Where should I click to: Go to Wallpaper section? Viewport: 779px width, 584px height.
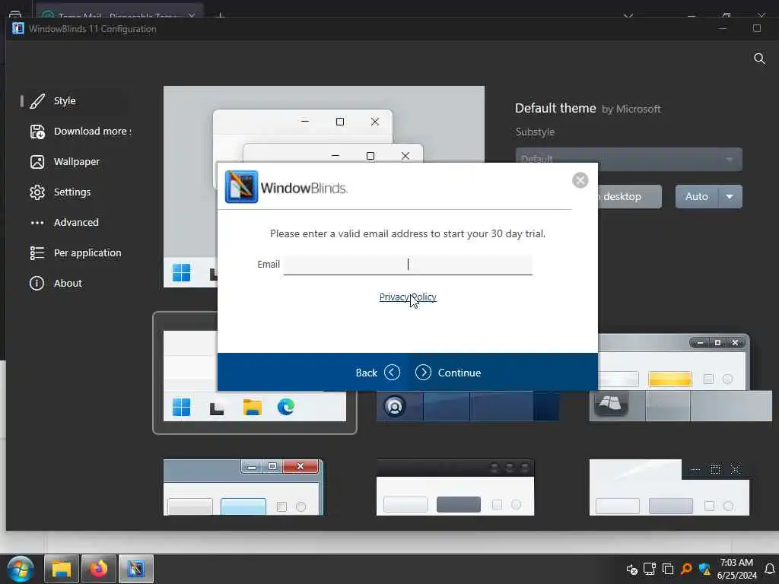[x=77, y=161]
